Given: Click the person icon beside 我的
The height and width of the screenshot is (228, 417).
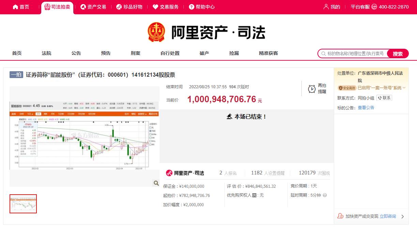Looking at the screenshot, I should click(x=326, y=7).
